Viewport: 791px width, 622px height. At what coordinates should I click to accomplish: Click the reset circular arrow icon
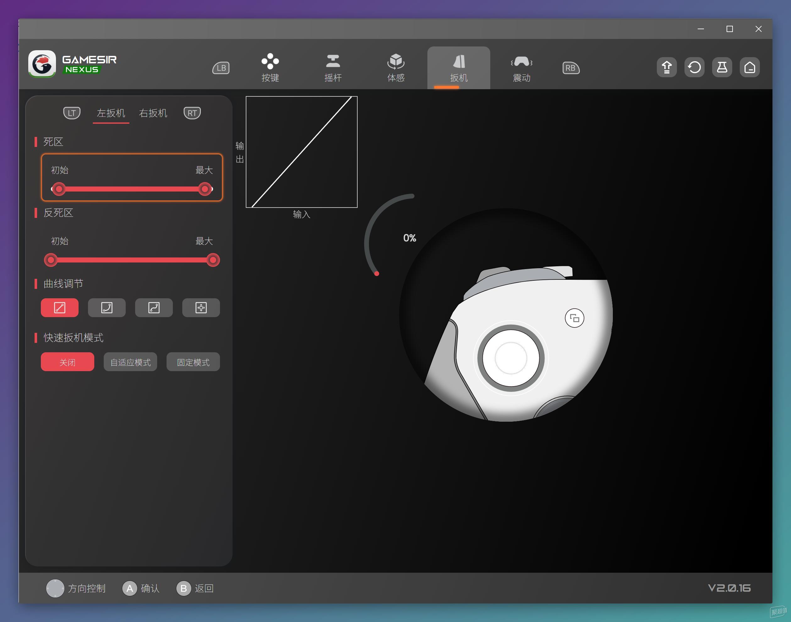tap(695, 68)
